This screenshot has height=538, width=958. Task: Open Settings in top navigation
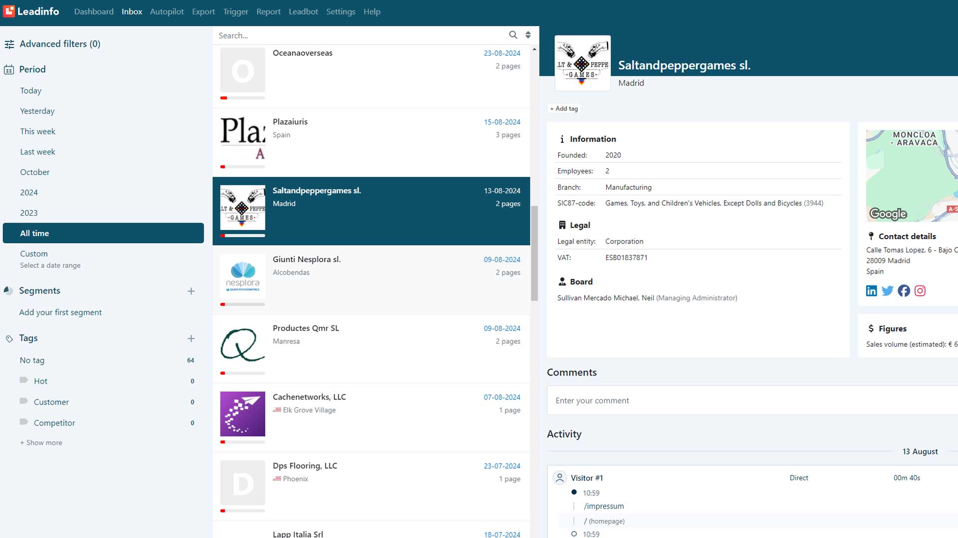(x=341, y=11)
